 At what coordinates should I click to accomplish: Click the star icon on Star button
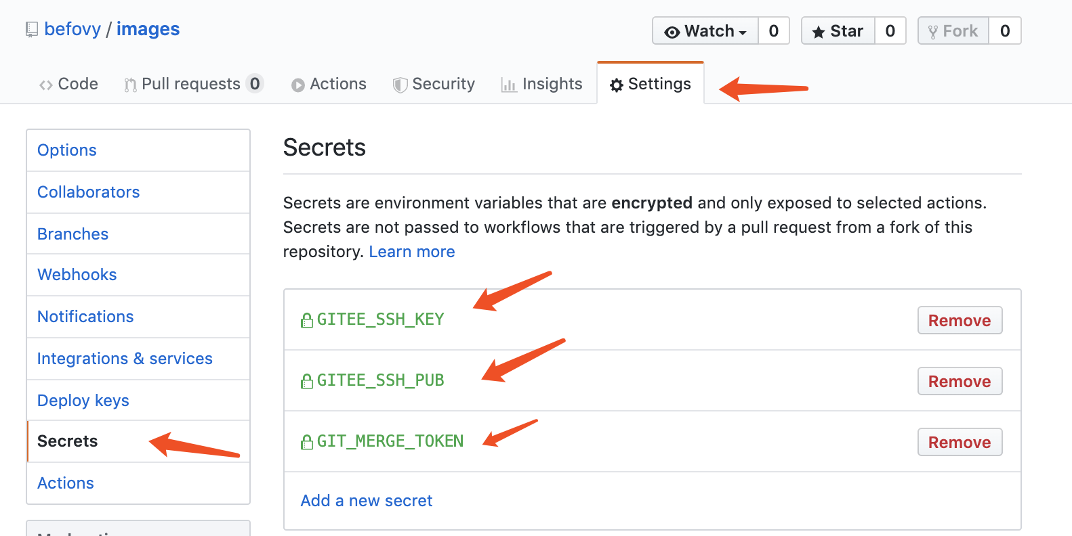(x=819, y=32)
